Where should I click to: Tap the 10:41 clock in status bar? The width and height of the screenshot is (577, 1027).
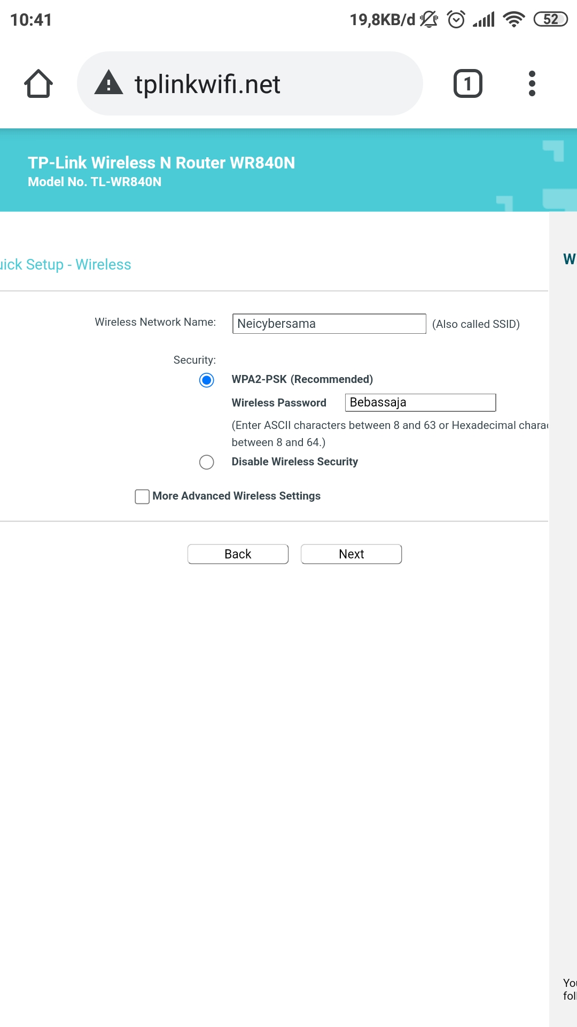click(31, 20)
